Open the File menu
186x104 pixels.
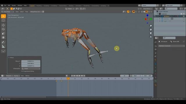point(5,5)
